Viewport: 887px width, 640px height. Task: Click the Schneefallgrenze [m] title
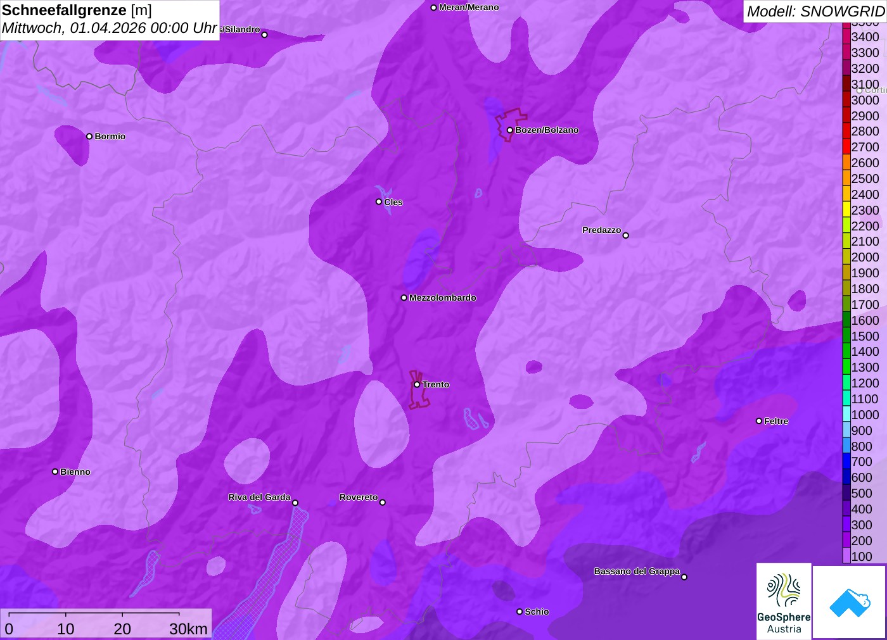click(x=77, y=11)
